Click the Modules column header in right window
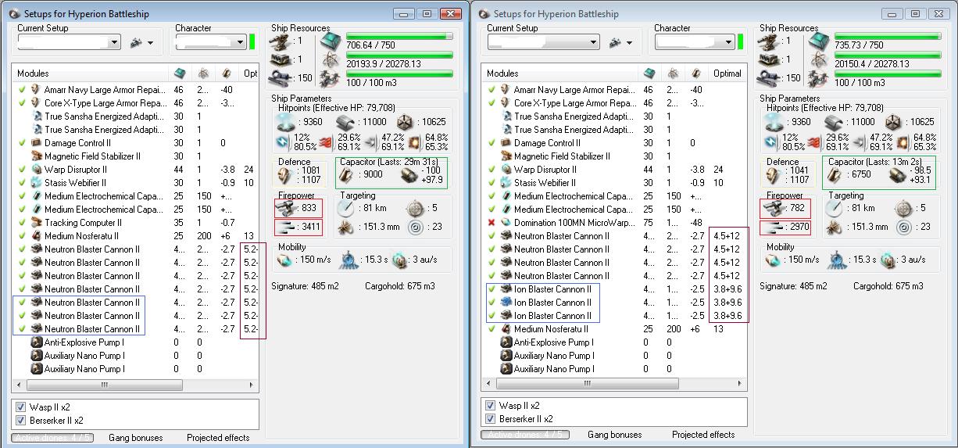Screen dimensions: 958x448 coord(560,73)
